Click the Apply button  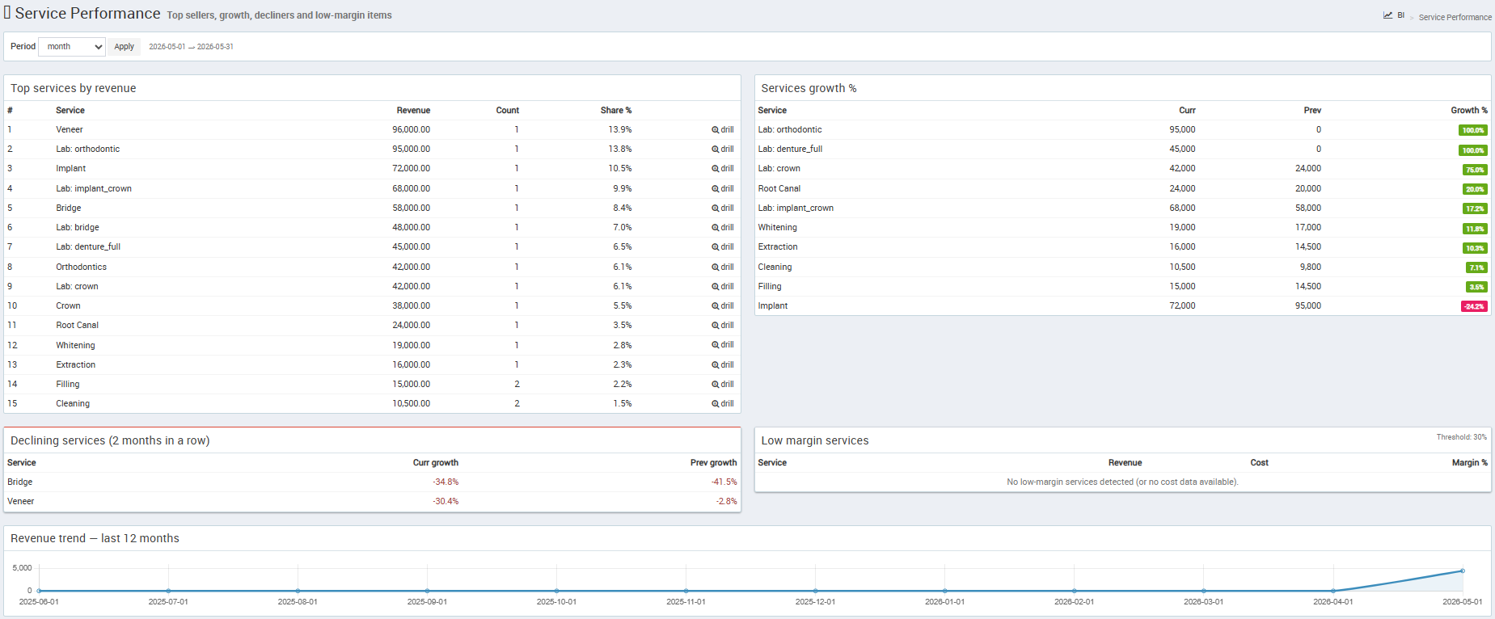[125, 47]
